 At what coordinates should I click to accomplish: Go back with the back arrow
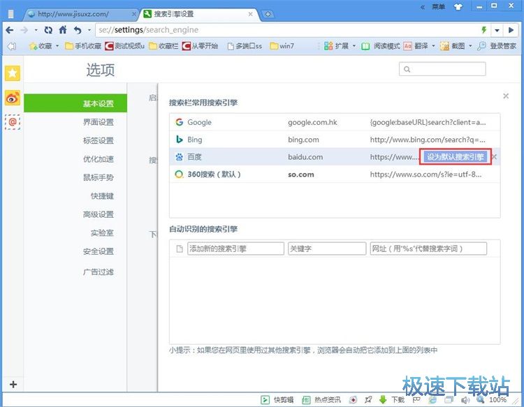click(10, 30)
